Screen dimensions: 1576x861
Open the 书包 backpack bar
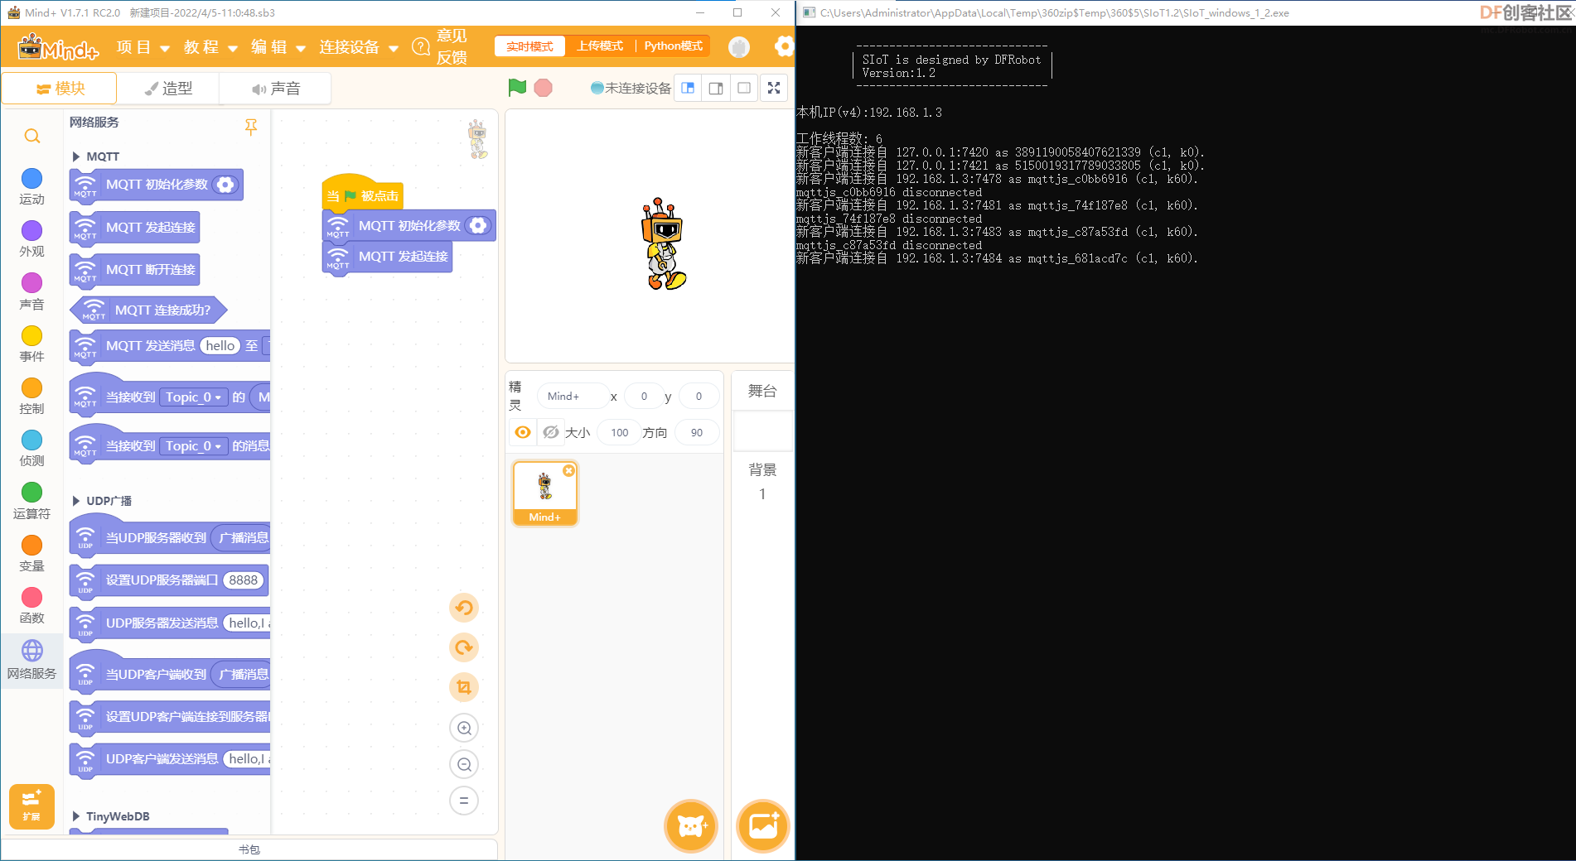[x=249, y=849]
